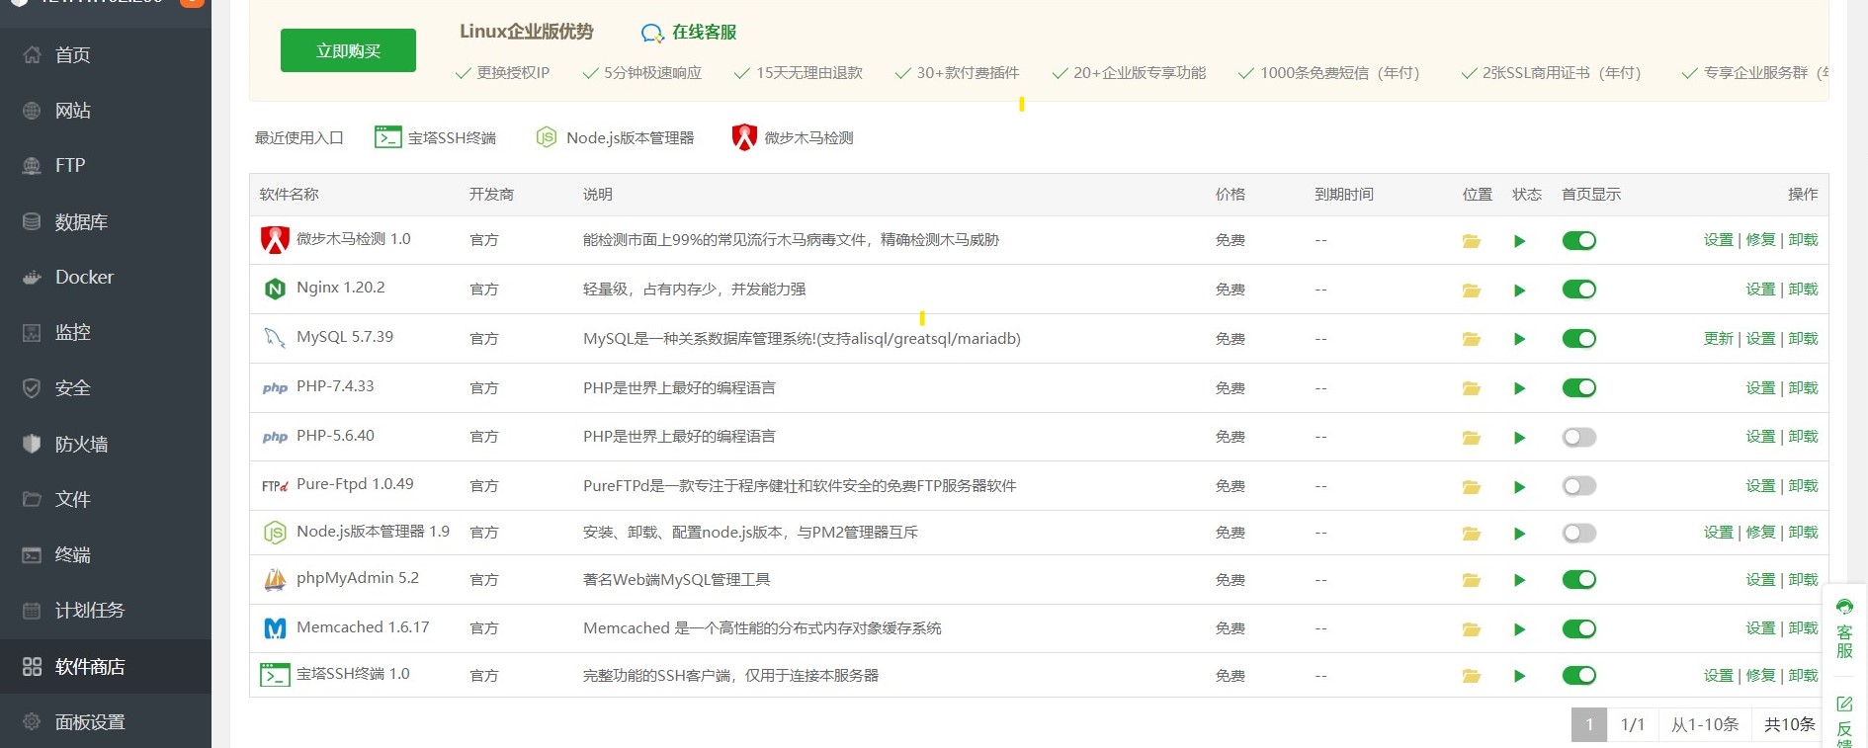Click 卸载 link for PHP-5.6.40
The height and width of the screenshot is (748, 1868).
click(x=1804, y=437)
